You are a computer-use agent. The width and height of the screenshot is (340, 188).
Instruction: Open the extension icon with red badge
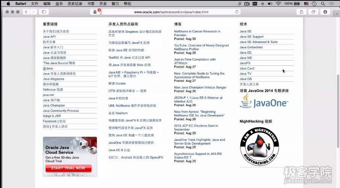click(x=95, y=12)
